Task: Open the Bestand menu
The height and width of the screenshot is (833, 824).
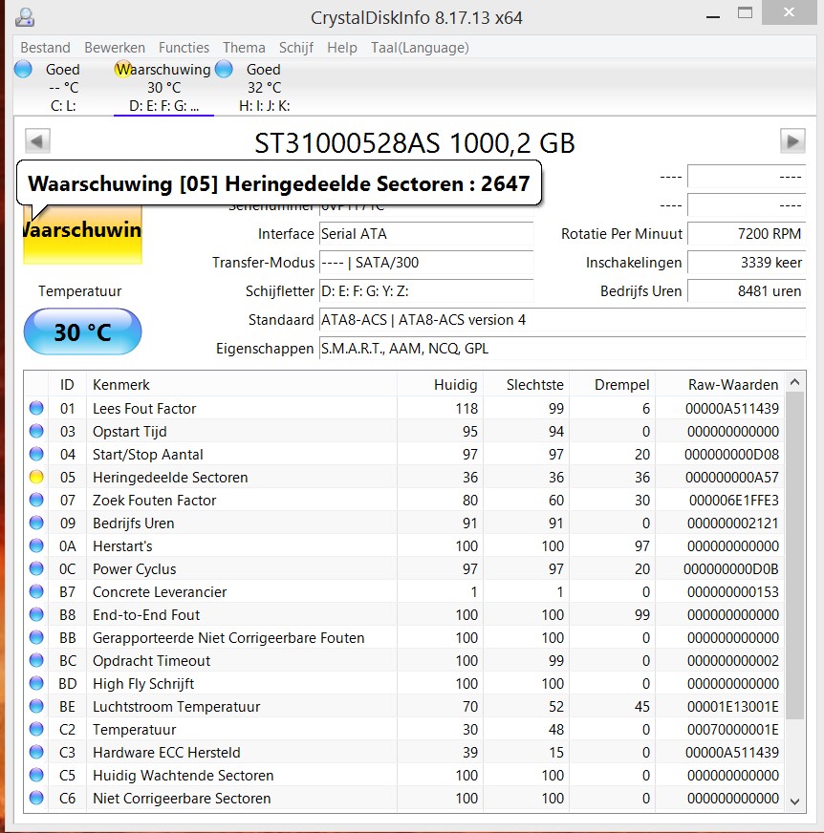Action: click(x=45, y=48)
